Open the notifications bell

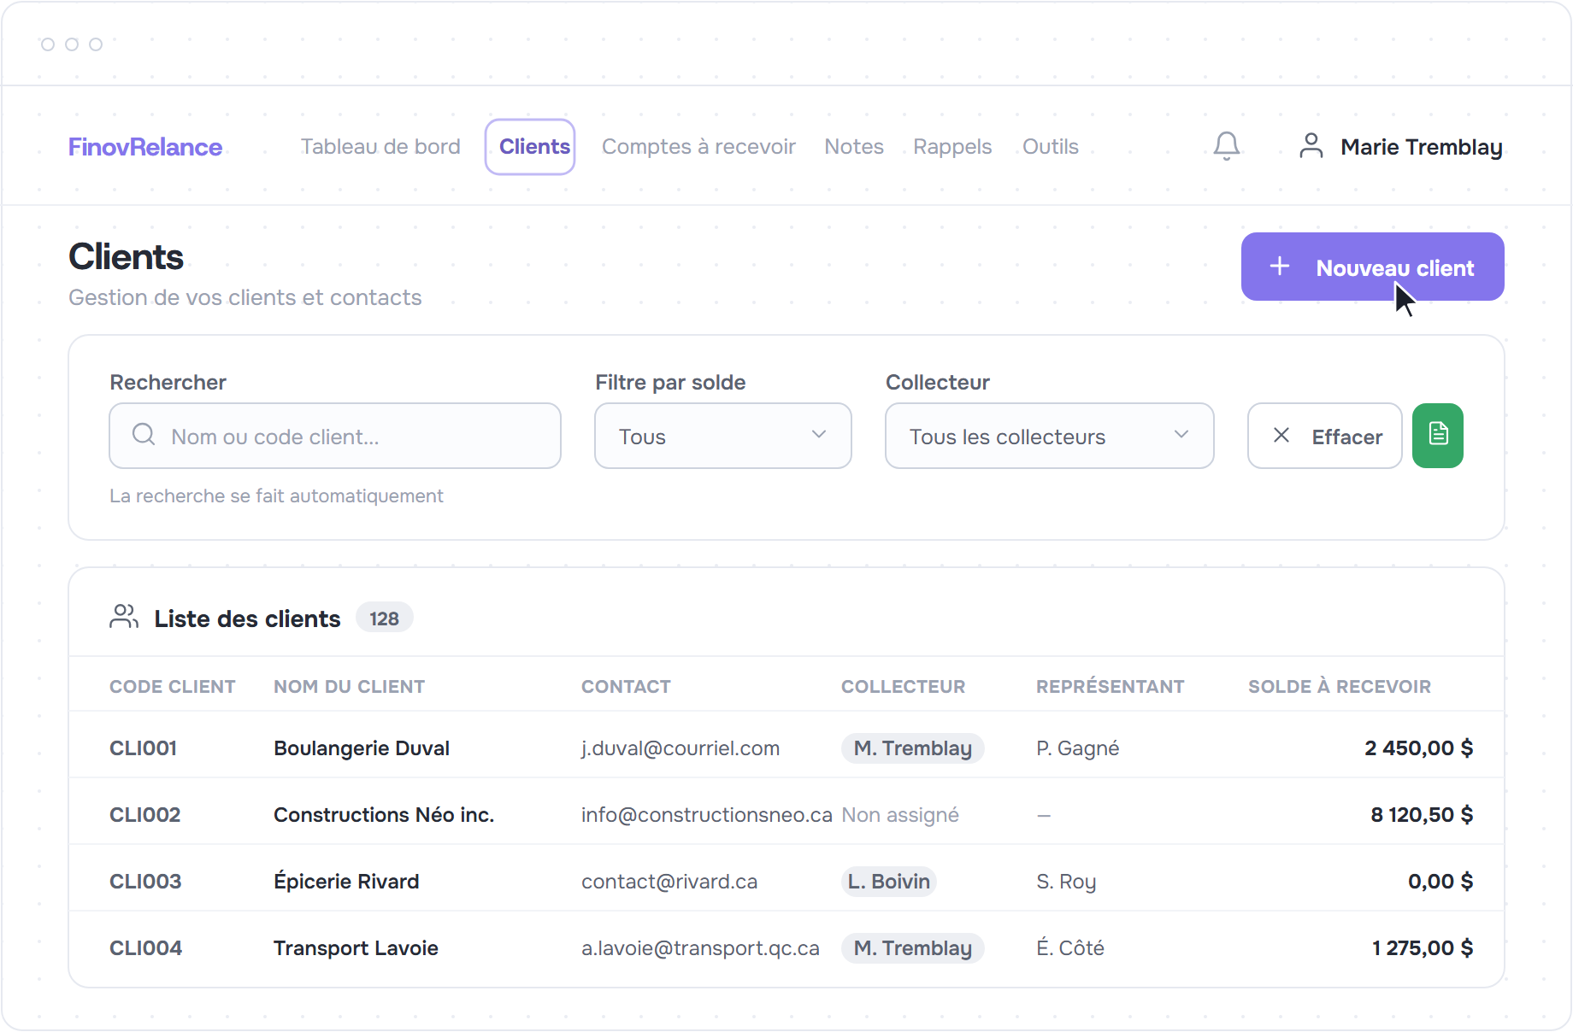coord(1227,146)
